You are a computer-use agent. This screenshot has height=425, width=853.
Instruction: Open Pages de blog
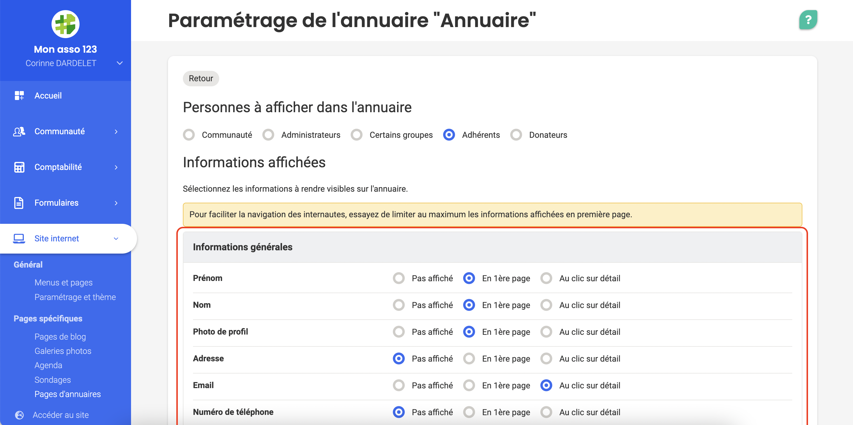pyautogui.click(x=60, y=337)
